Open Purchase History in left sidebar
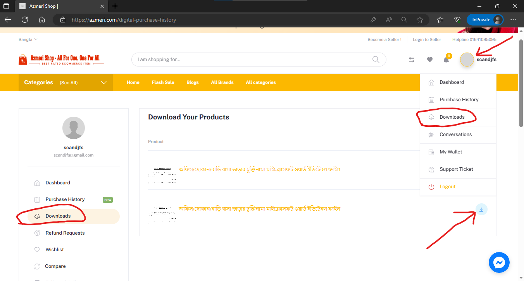The image size is (524, 281). coord(65,199)
